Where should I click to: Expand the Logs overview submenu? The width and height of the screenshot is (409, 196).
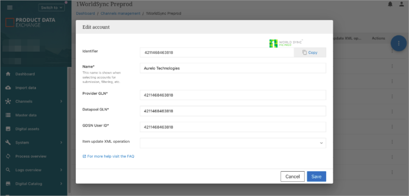coord(61,170)
